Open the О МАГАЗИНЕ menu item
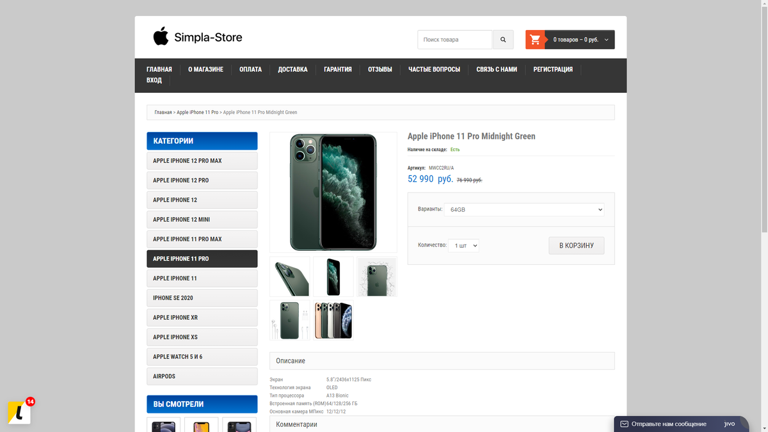The width and height of the screenshot is (768, 432). 205,69
